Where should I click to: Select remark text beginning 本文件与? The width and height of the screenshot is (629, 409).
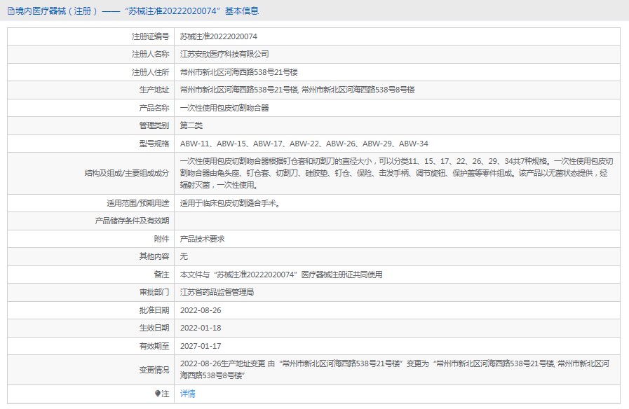pyautogui.click(x=281, y=275)
